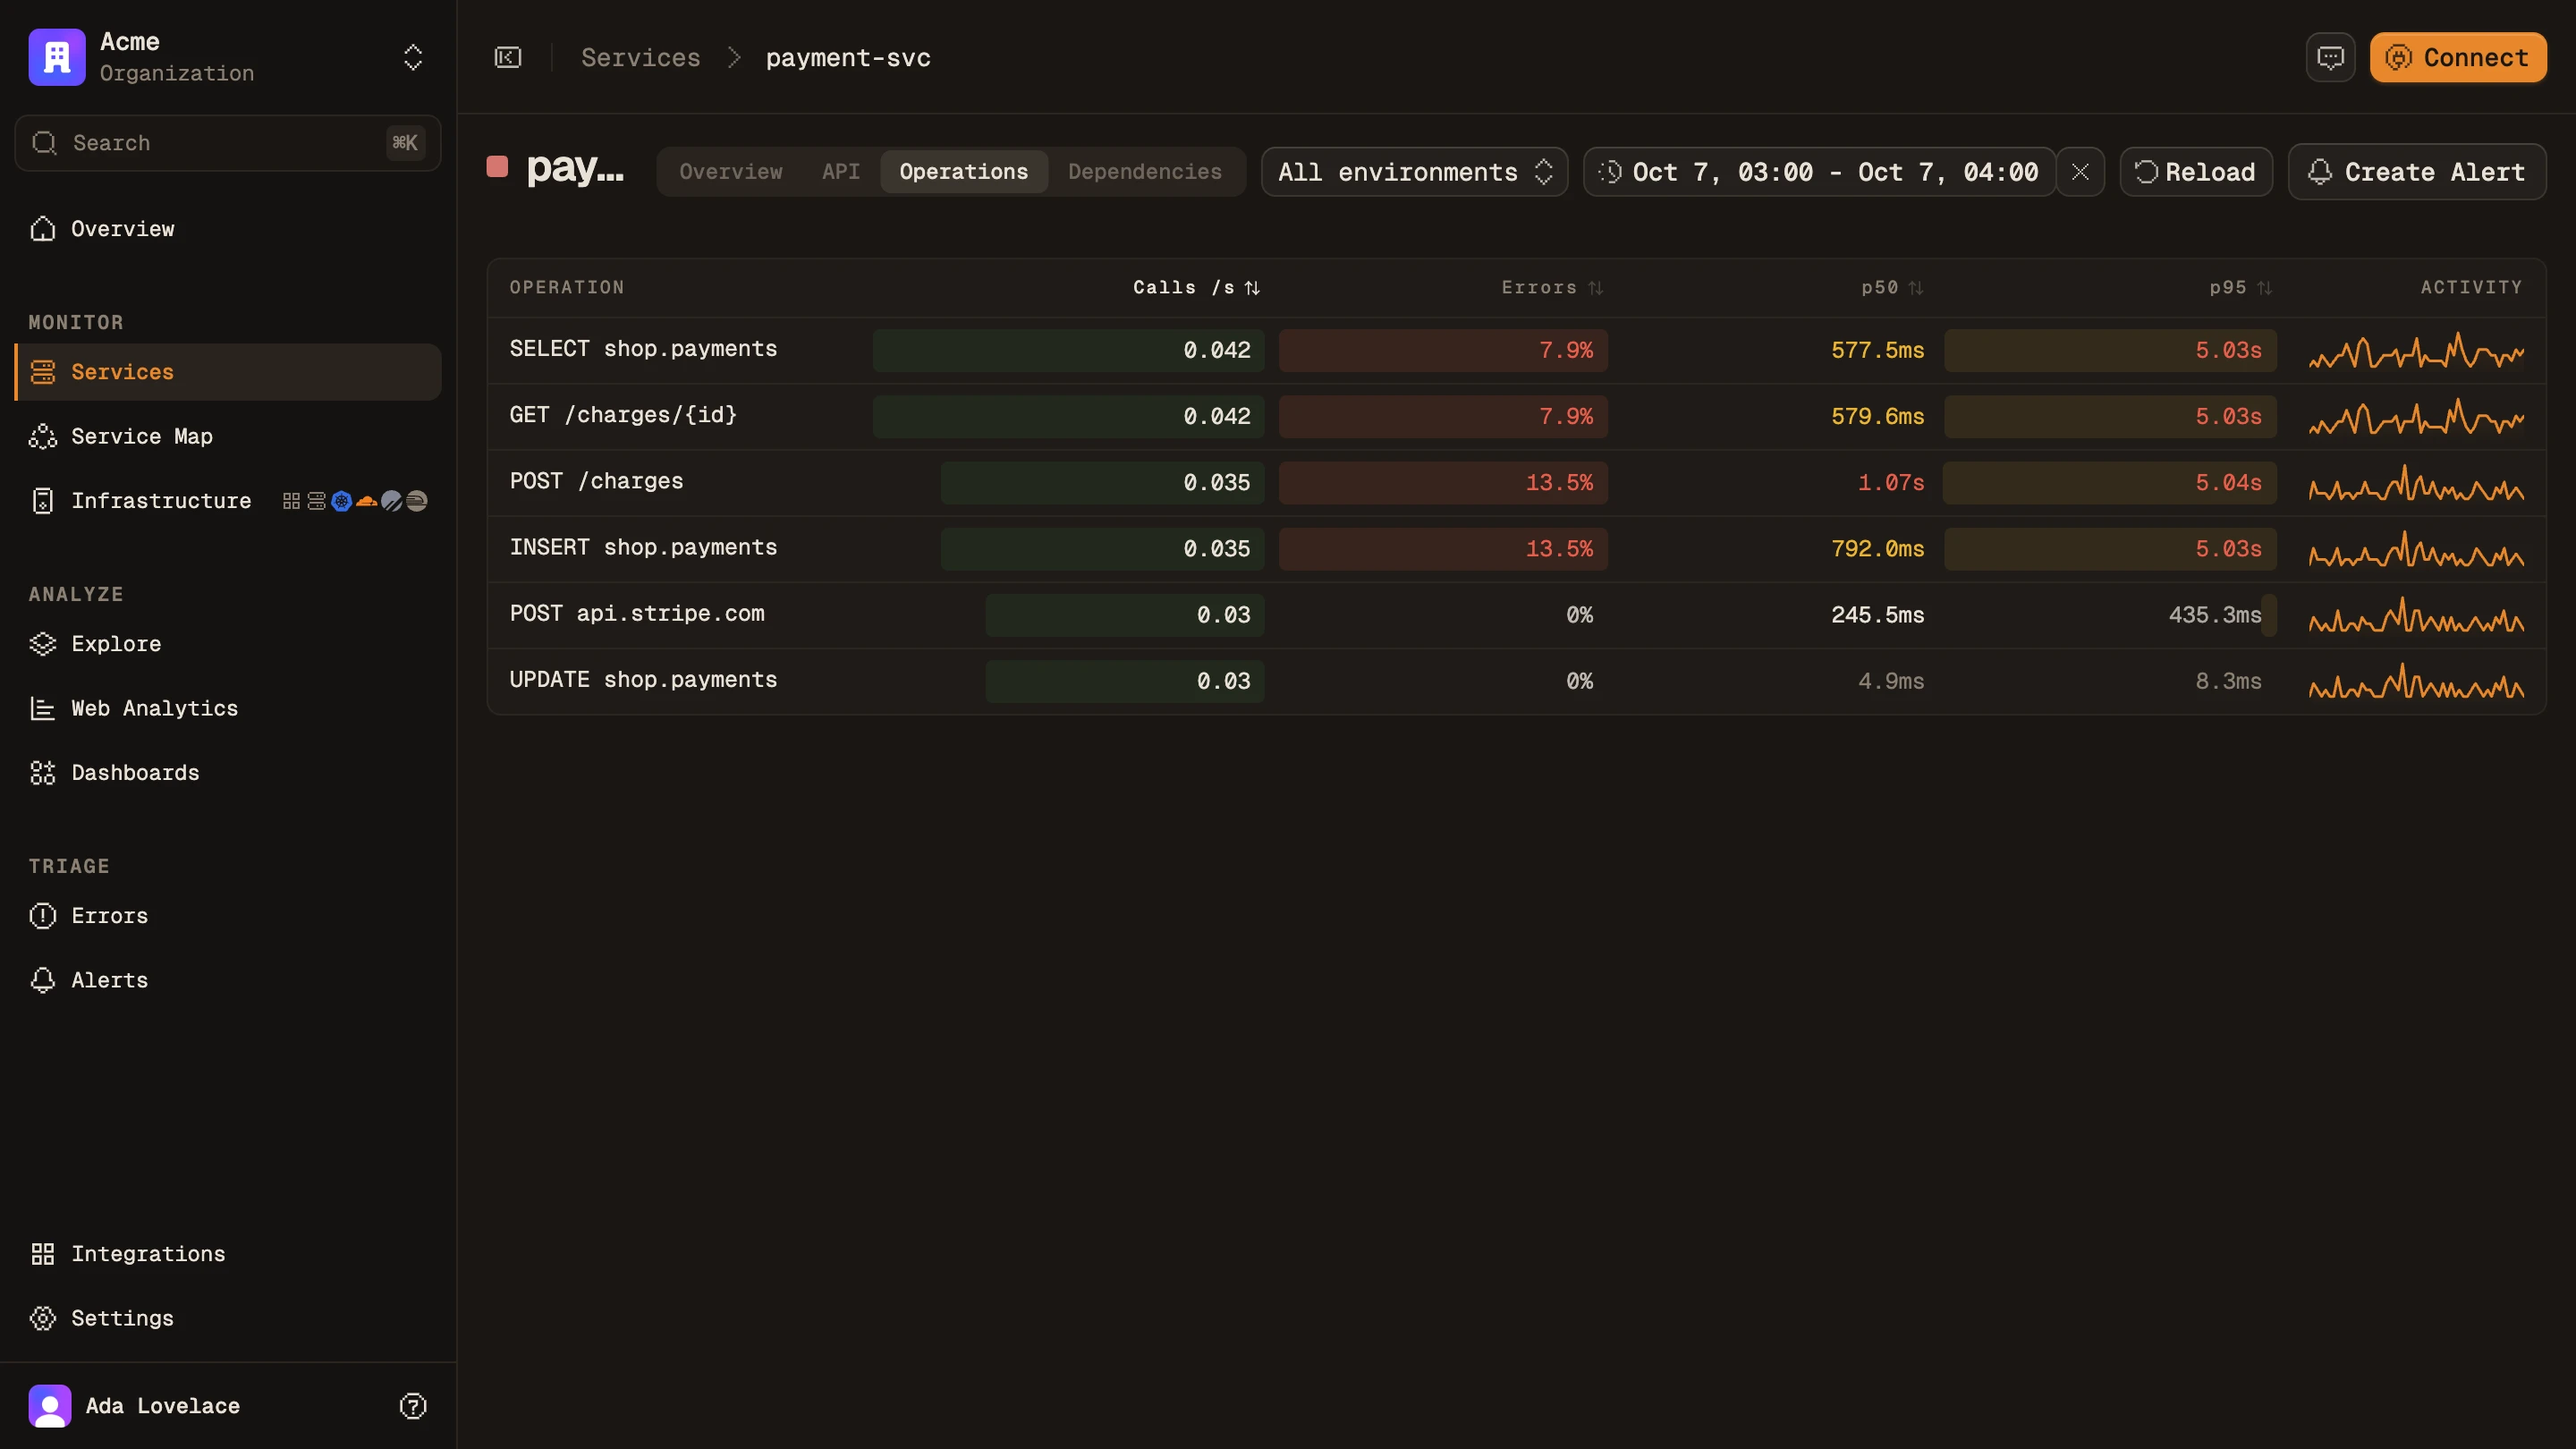Click the payment-svc breadcrumb
Screen dimensions: 2576x1449
click(848, 58)
